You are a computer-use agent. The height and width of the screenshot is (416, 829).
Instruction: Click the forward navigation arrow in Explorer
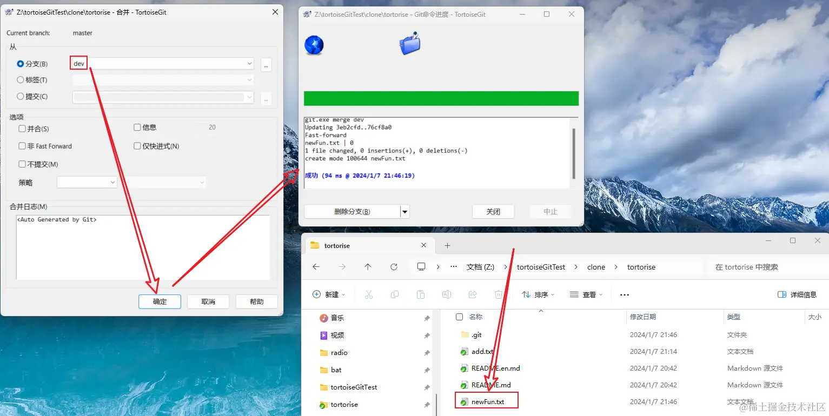click(342, 267)
